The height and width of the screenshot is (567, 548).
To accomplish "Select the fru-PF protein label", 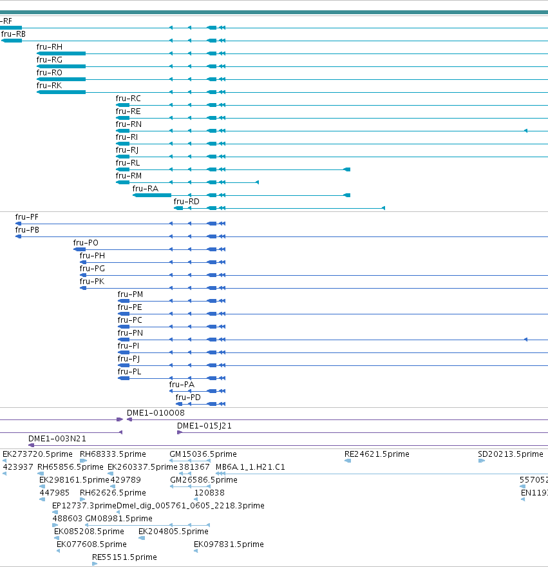I will [27, 217].
